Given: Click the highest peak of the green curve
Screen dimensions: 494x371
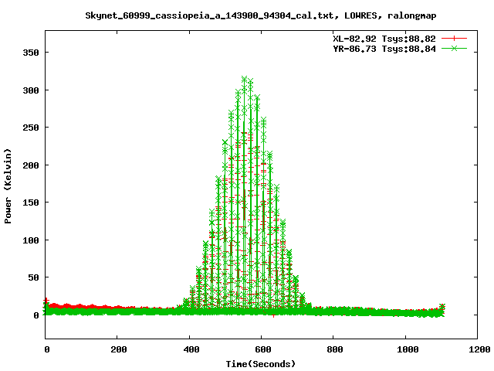Looking at the screenshot, I should click(x=245, y=80).
